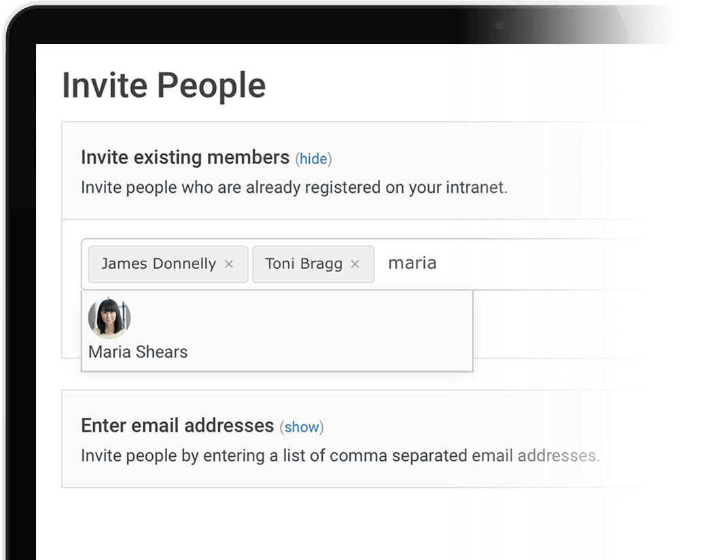Click the registered-on-your-intranet description text
The width and height of the screenshot is (702, 560).
[x=294, y=187]
